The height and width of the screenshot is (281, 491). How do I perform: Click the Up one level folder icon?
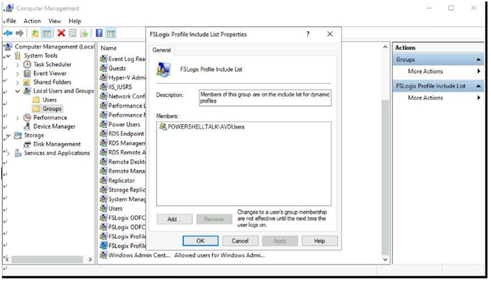click(35, 33)
